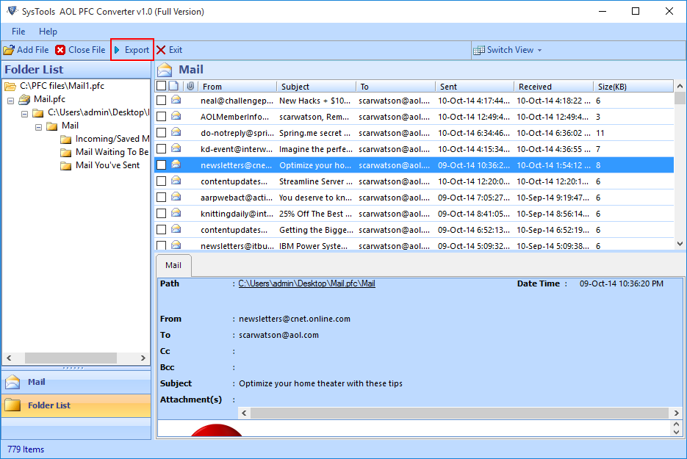
Task: Click mail list scrollbar down arrow
Action: click(680, 244)
